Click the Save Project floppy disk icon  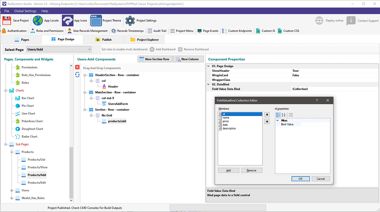click(7, 21)
